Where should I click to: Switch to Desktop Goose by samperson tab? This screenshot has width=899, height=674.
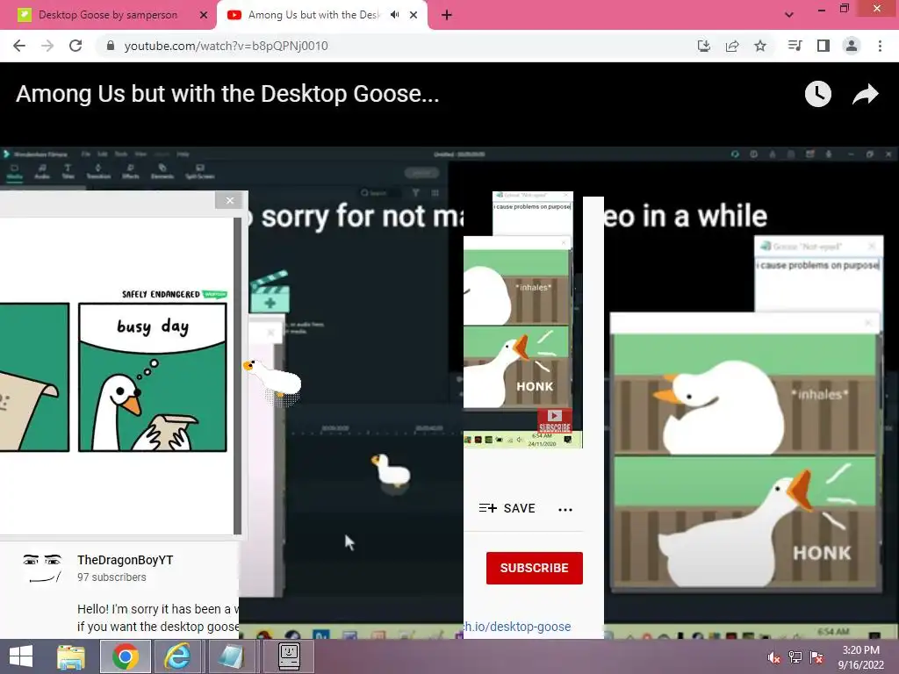pos(108,15)
